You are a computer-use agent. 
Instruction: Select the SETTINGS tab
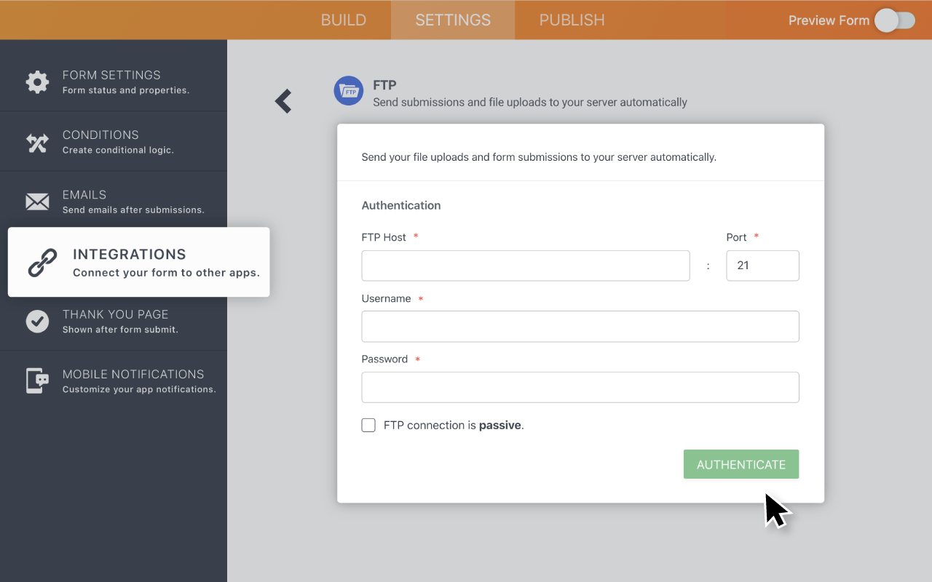click(453, 20)
